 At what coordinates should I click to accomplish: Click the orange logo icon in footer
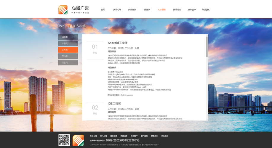tap(78, 140)
